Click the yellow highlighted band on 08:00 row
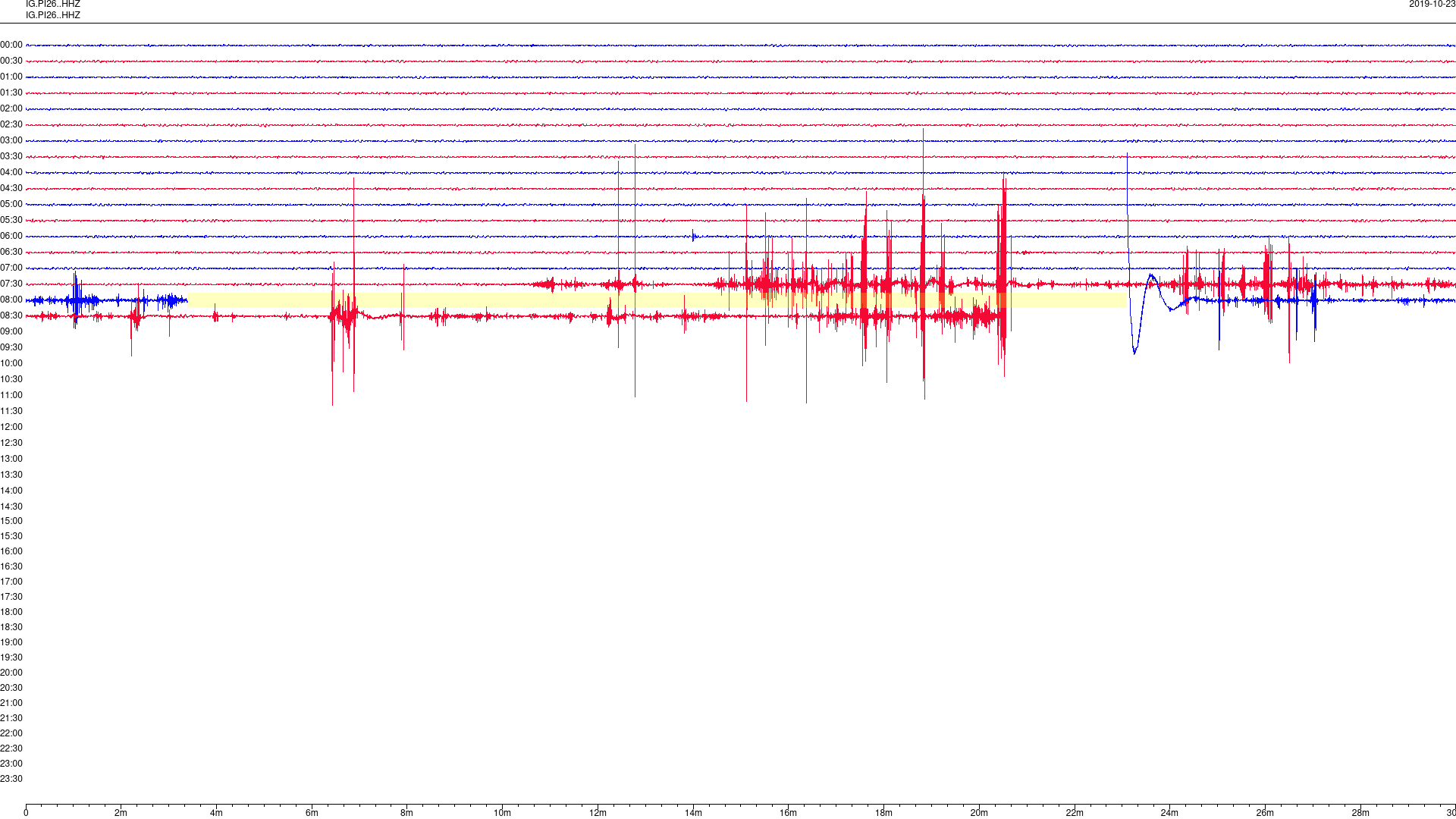This screenshot has height=819, width=1456. click(x=657, y=300)
